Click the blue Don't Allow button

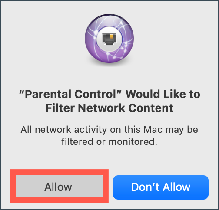coord(161,187)
